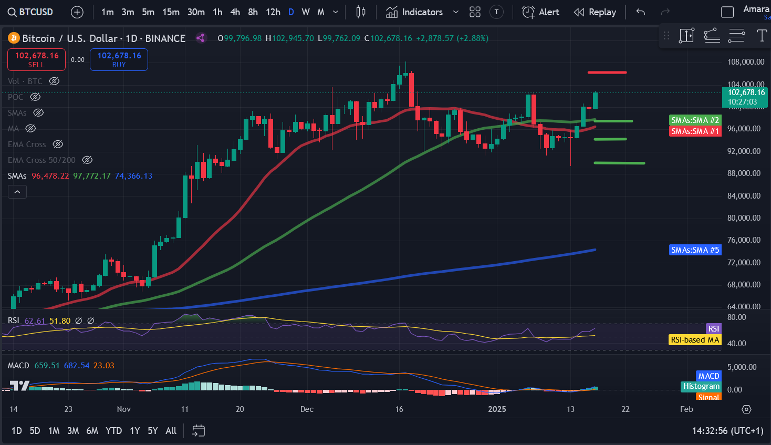Set range to 6M
Screen dimensions: 771x445
click(x=92, y=431)
